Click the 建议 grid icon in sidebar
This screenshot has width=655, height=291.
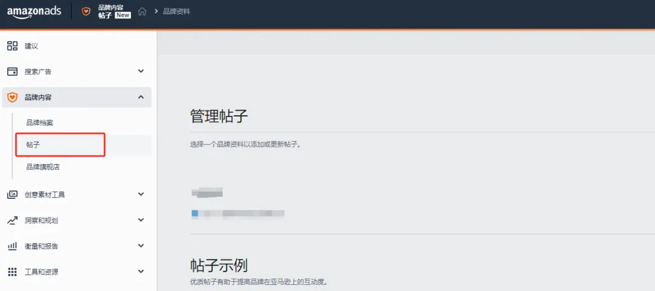pyautogui.click(x=12, y=46)
